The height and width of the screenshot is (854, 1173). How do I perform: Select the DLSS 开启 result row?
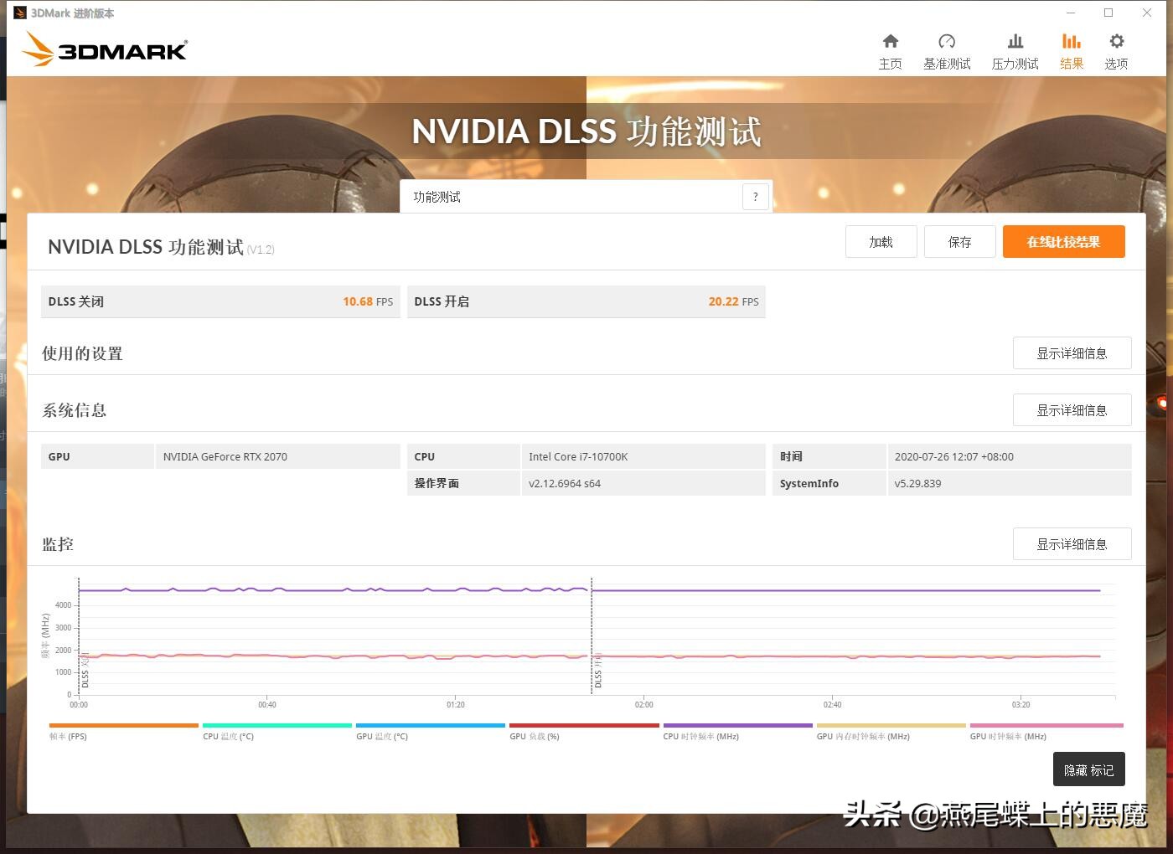point(586,301)
